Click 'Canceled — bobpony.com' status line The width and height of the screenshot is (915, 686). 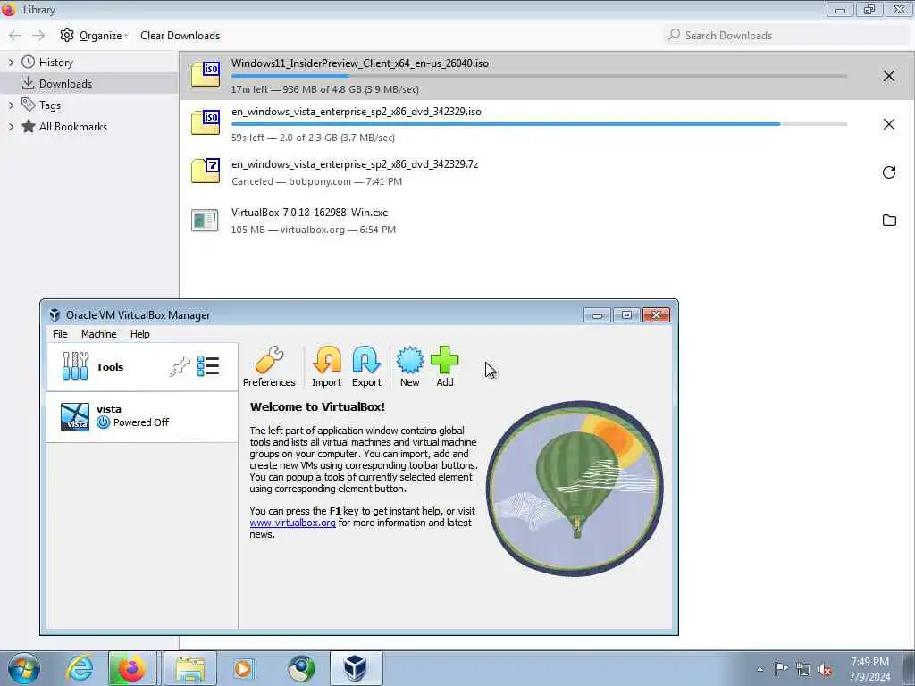point(316,181)
